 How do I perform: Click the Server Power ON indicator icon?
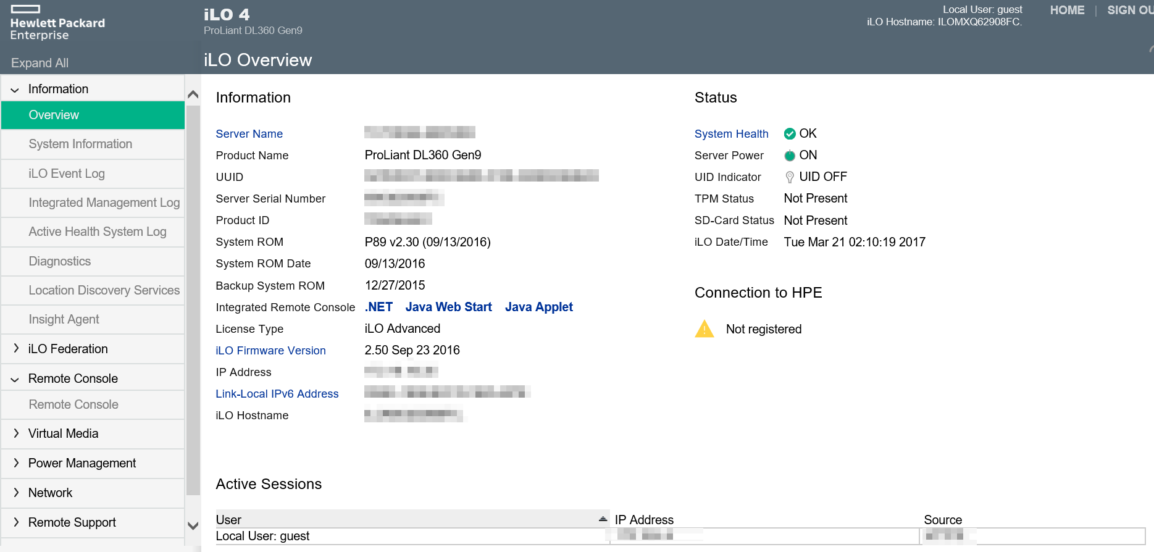(x=789, y=156)
